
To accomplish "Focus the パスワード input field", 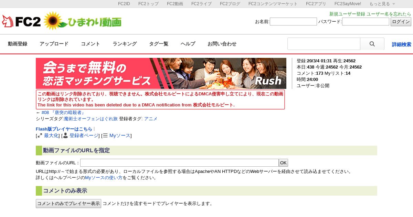I will [366, 22].
